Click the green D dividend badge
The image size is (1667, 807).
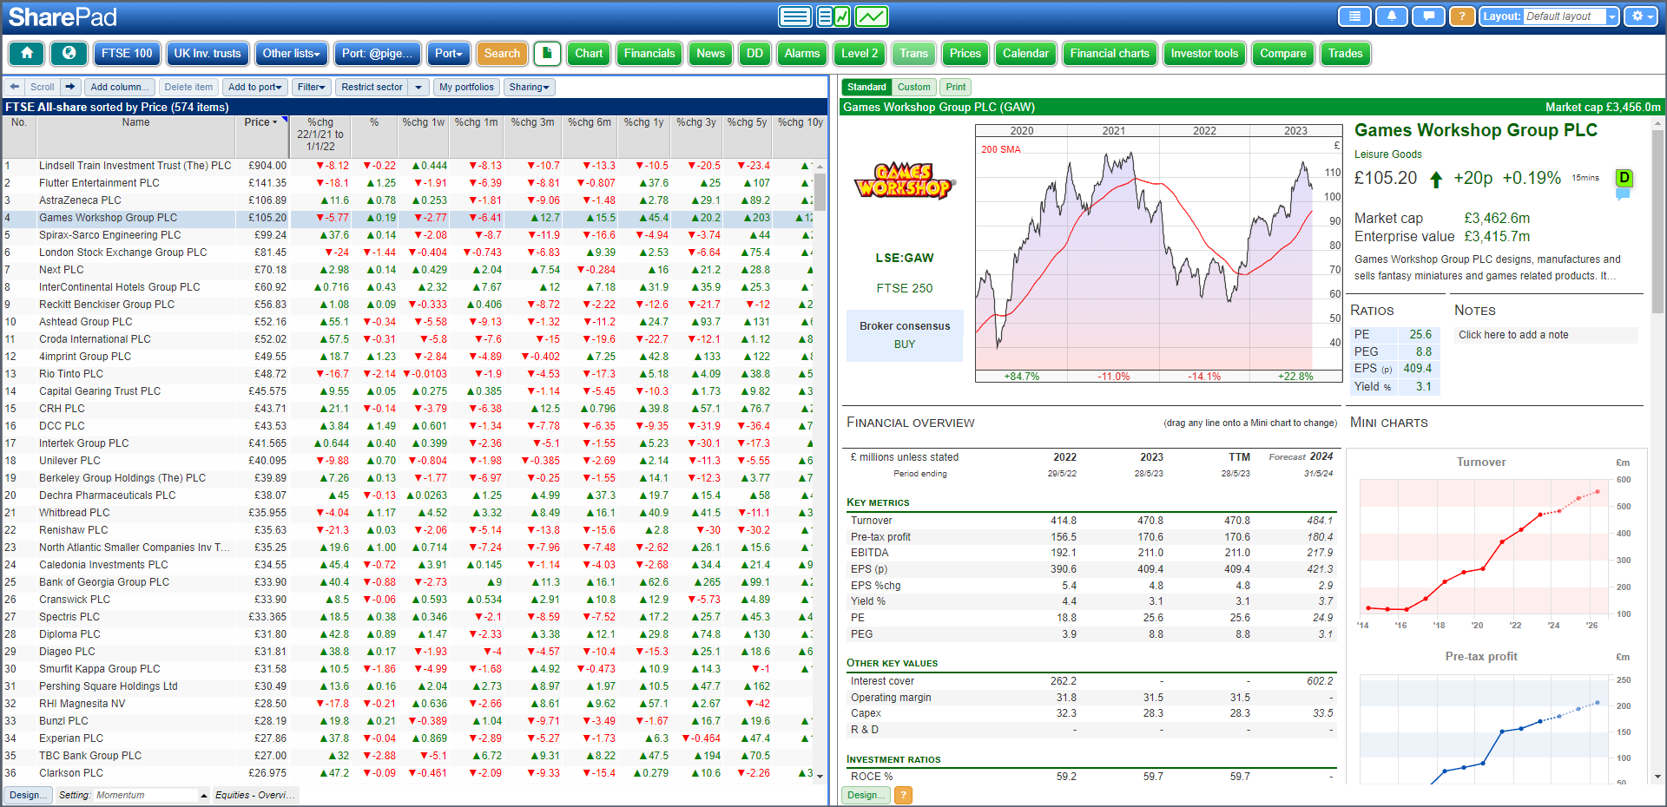1624,178
